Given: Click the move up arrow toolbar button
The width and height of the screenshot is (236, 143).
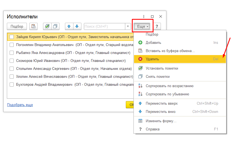Looking at the screenshot, I should point(69,26).
